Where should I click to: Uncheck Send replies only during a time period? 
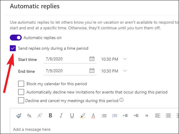click(13, 48)
